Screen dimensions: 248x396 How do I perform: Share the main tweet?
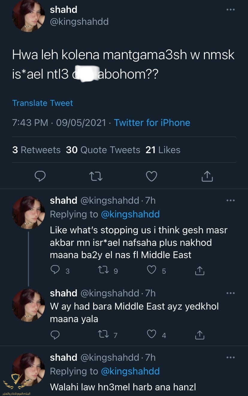pyautogui.click(x=207, y=176)
